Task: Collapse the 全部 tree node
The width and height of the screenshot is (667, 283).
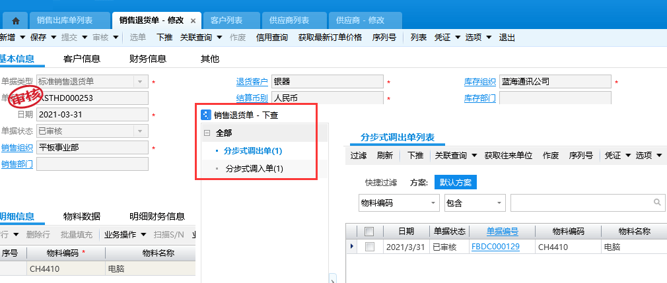Action: 207,133
